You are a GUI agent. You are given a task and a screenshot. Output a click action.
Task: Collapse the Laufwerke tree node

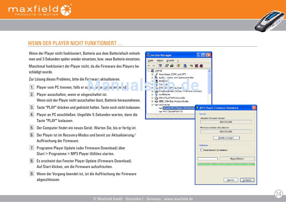point(152,105)
